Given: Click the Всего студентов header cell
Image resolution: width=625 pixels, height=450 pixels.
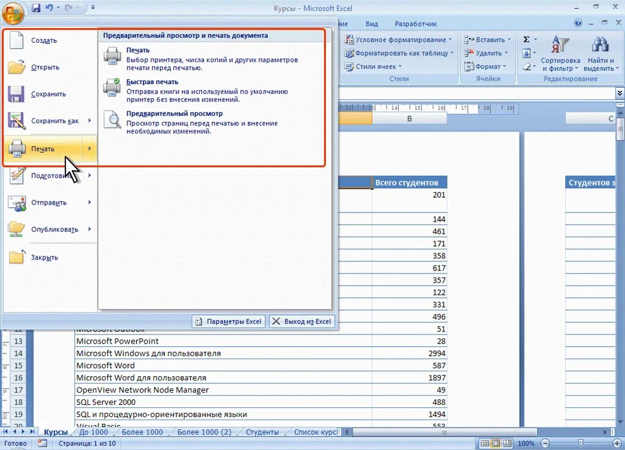Looking at the screenshot, I should tap(410, 183).
